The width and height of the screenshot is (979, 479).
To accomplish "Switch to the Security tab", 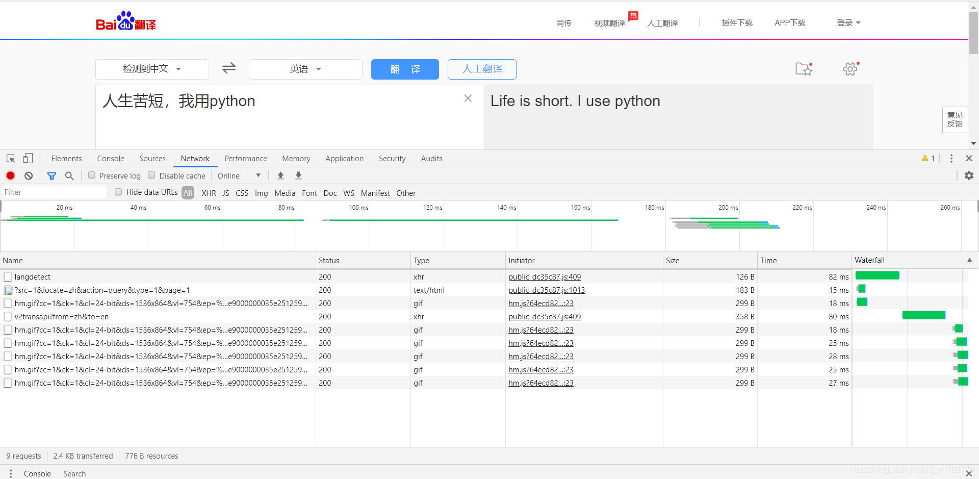I will pyautogui.click(x=392, y=159).
